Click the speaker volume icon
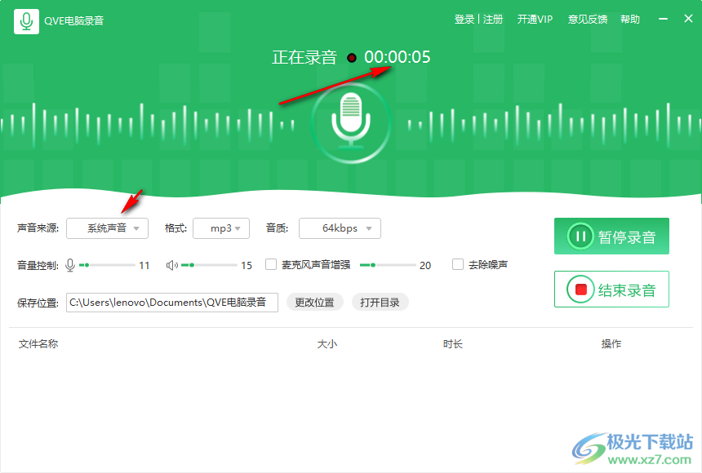The image size is (702, 473). point(173,264)
